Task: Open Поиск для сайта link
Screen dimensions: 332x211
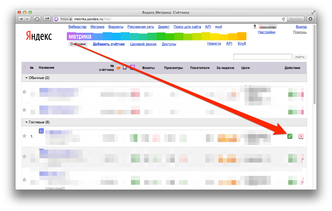Action: point(187,27)
